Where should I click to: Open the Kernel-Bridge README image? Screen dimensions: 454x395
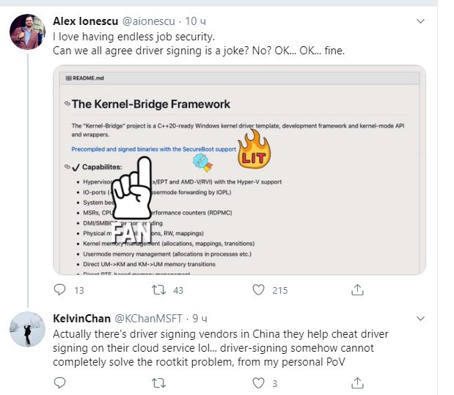pyautogui.click(x=240, y=170)
